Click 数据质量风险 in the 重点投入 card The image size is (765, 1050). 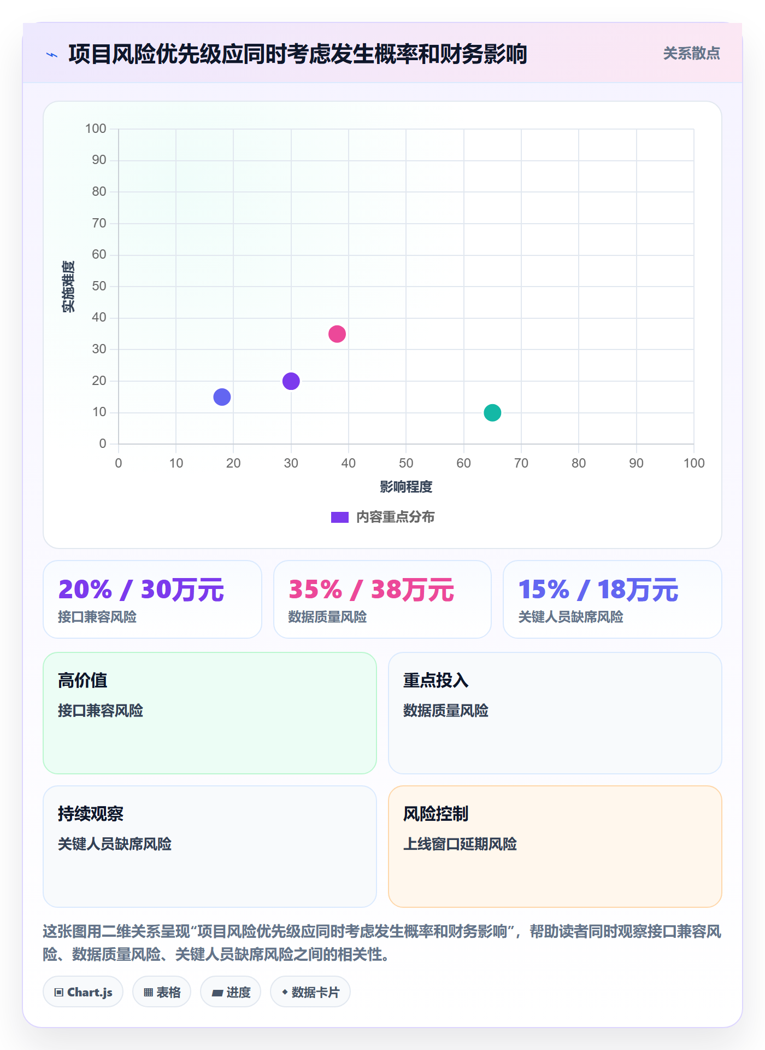(x=446, y=710)
